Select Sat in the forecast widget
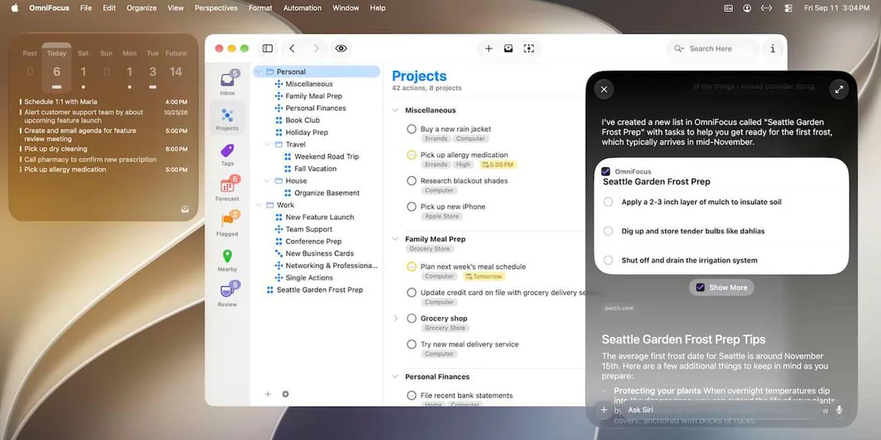 tap(83, 67)
